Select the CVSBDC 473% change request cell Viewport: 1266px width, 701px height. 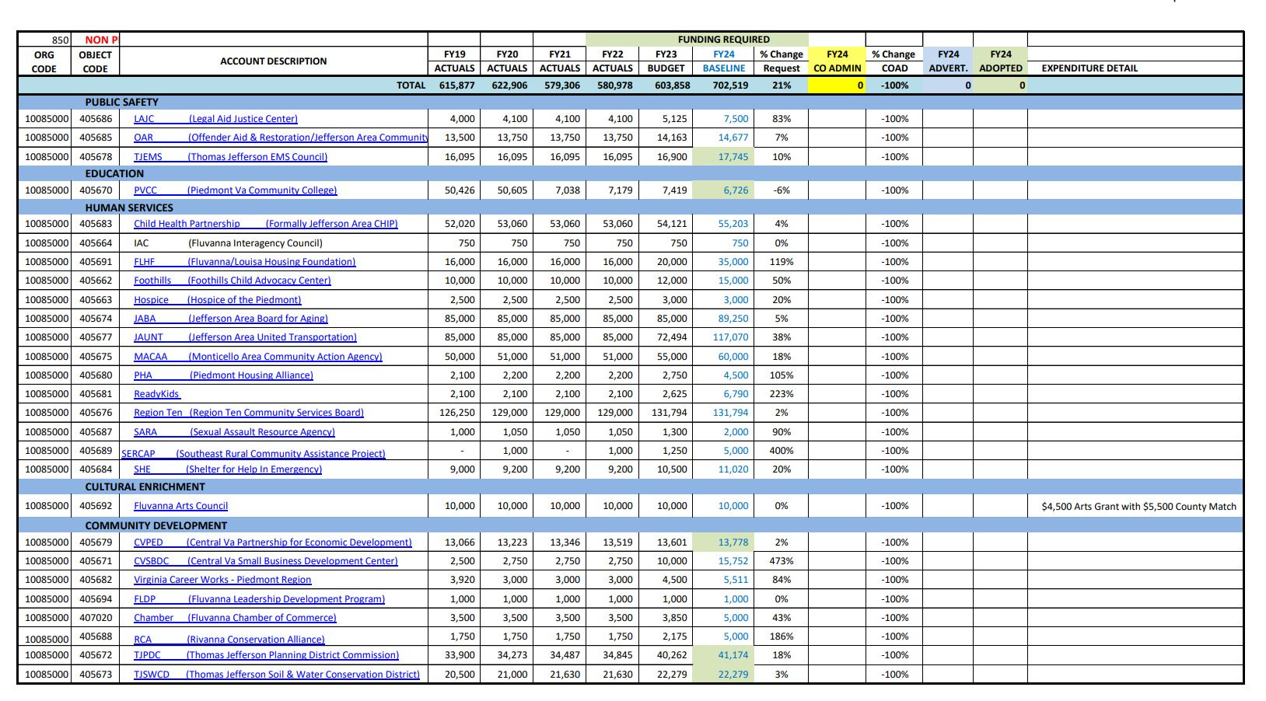click(782, 561)
